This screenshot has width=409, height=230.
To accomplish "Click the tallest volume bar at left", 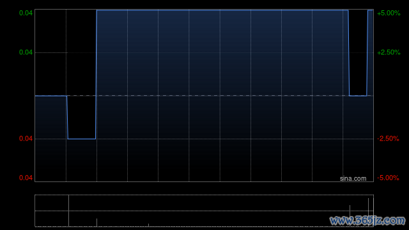I will click(x=68, y=211).
